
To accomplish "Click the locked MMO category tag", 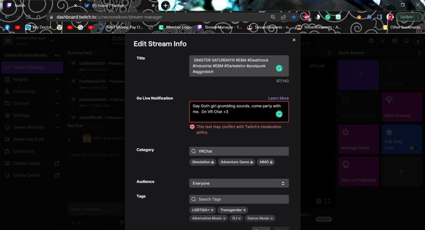I will [266, 162].
